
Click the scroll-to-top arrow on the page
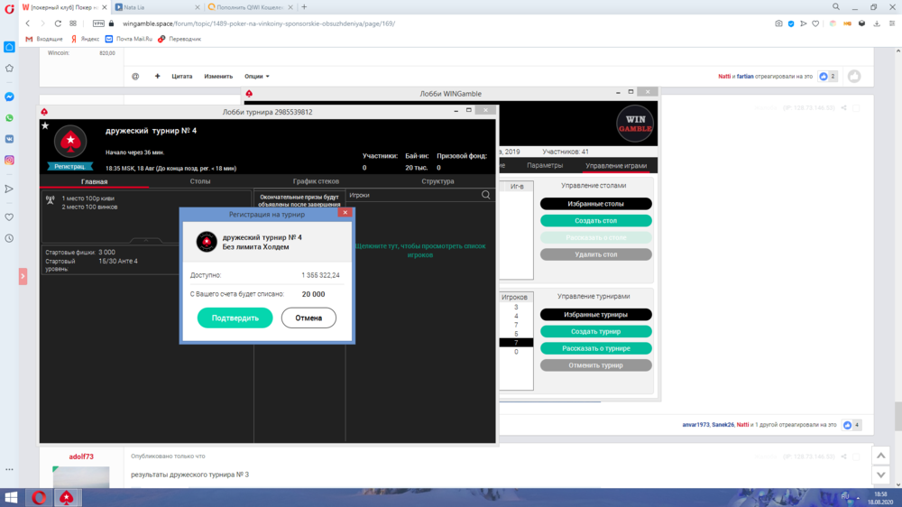[x=881, y=456]
